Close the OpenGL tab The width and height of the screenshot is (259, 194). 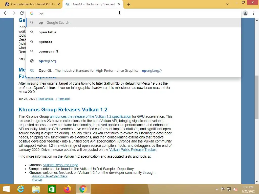tap(119, 5)
